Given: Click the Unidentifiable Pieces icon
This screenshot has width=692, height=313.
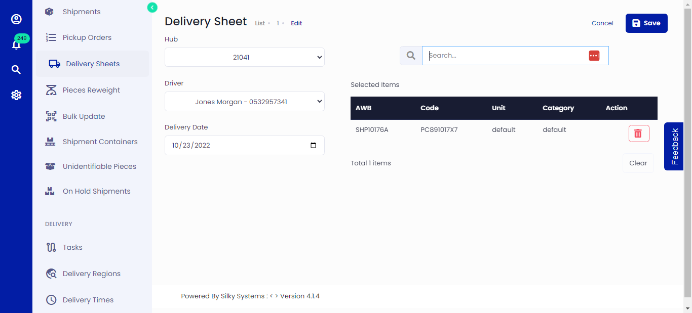Looking at the screenshot, I should pyautogui.click(x=51, y=166).
